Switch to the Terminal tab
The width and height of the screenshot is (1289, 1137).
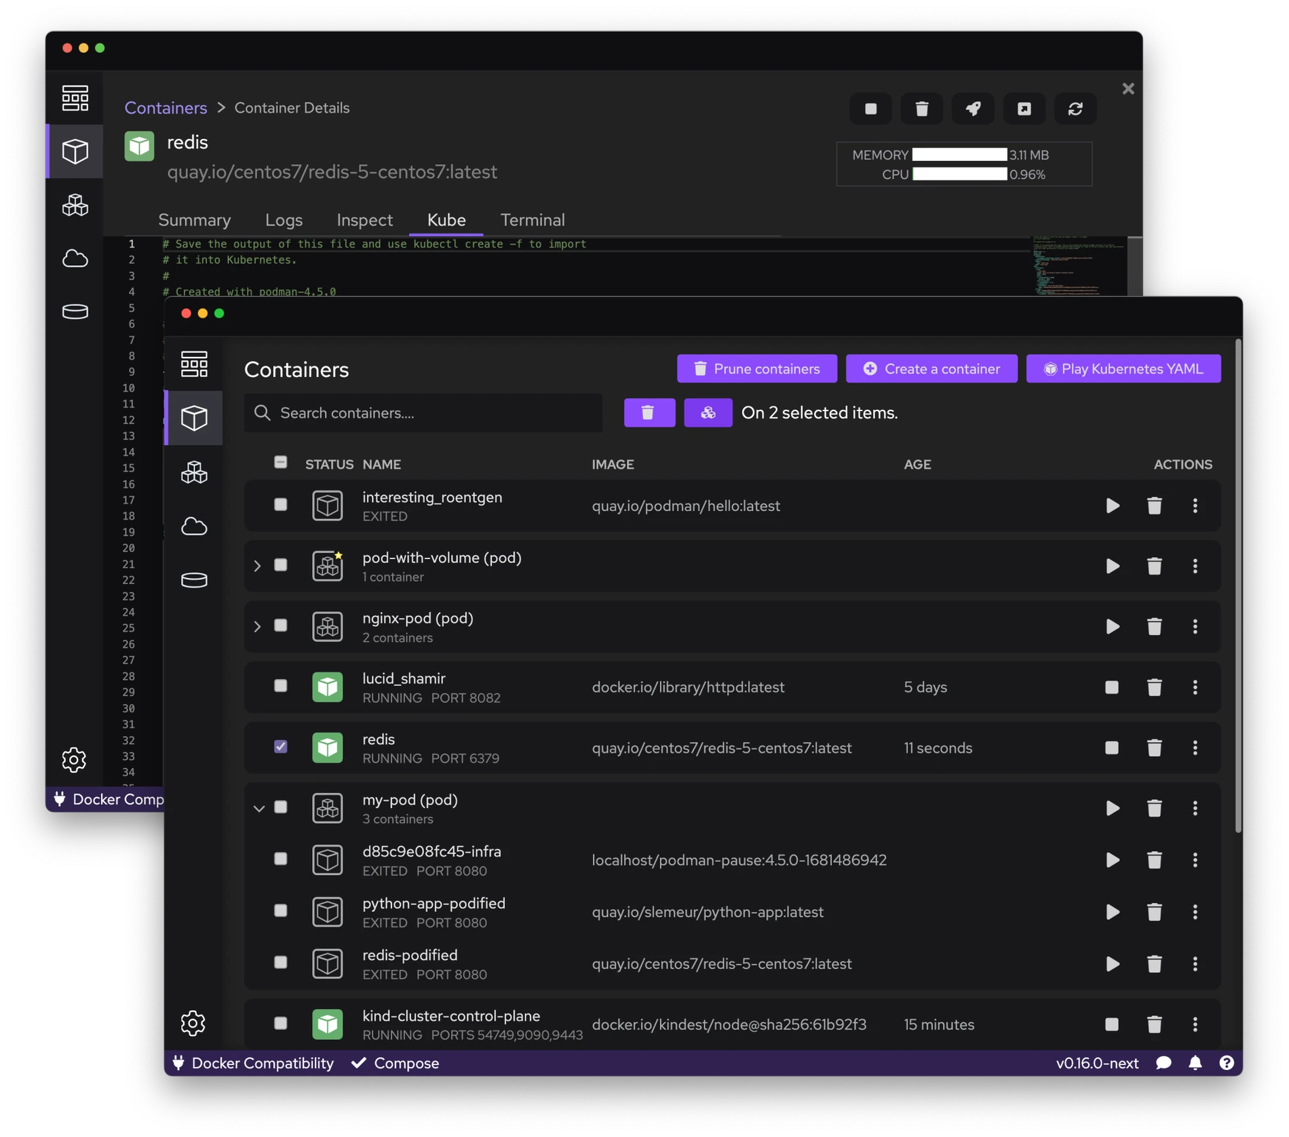(x=533, y=220)
